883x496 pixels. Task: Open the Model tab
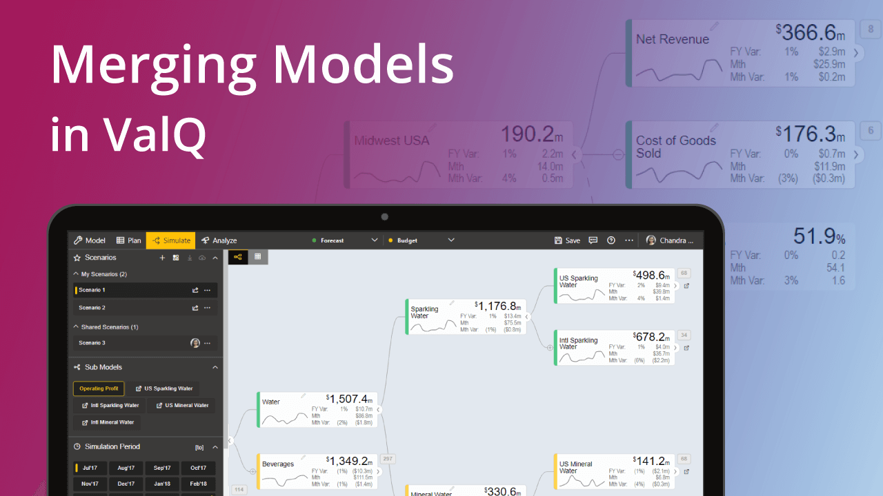[90, 240]
